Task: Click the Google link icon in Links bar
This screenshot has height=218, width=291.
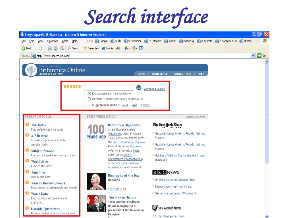Action: [x=97, y=41]
